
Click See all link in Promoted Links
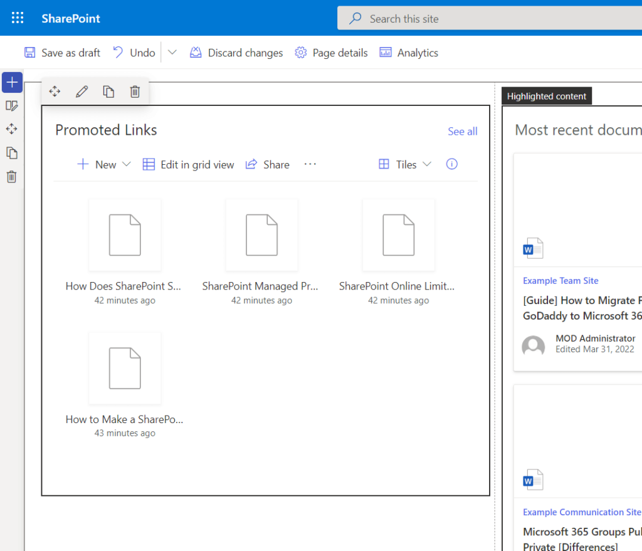[462, 132]
